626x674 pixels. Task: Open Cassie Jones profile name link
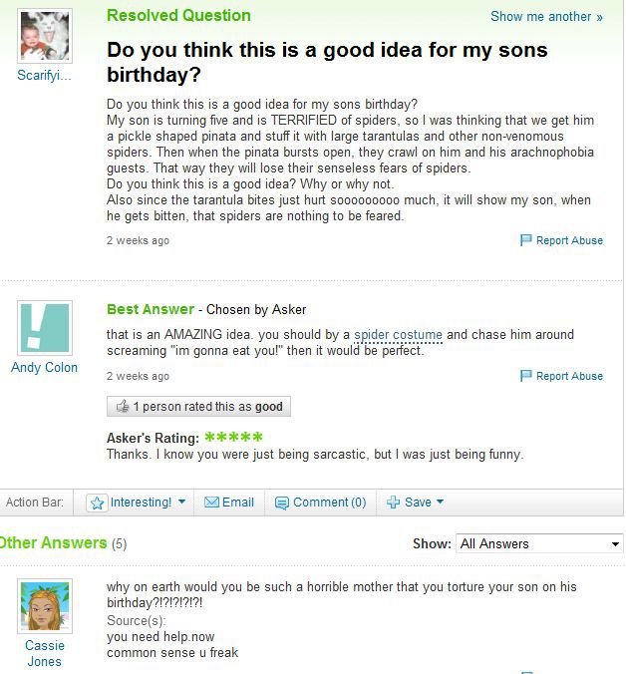pos(45,653)
